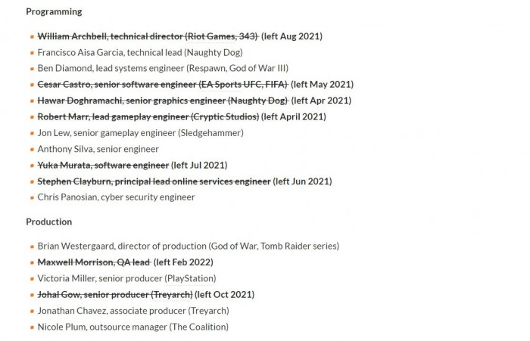Image resolution: width=530 pixels, height=341 pixels.
Task: Click the Stephen Clayburn online services entry
Action: (x=154, y=181)
